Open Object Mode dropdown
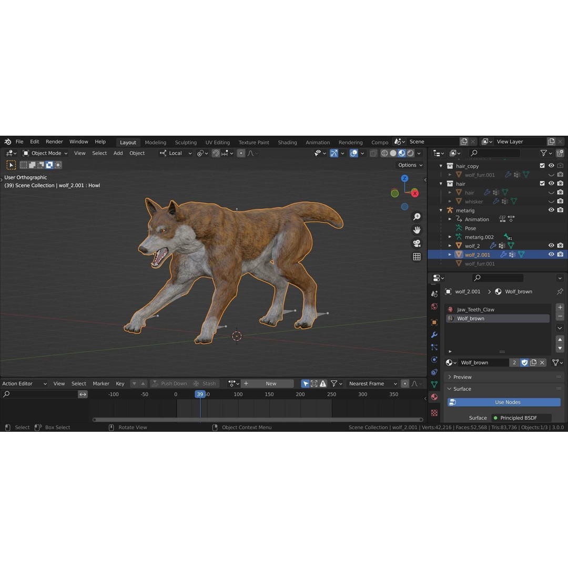 [x=45, y=153]
